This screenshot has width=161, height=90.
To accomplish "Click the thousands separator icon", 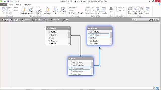I will [76, 13].
